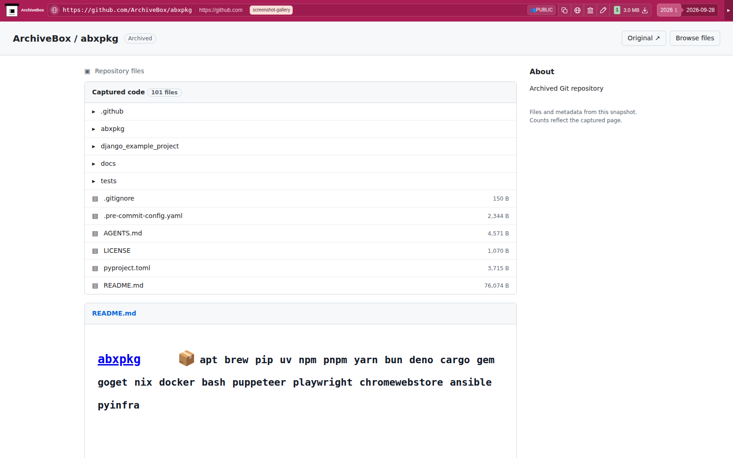Click the globe icon before the URL
Viewport: 733px width, 458px height.
(55, 10)
